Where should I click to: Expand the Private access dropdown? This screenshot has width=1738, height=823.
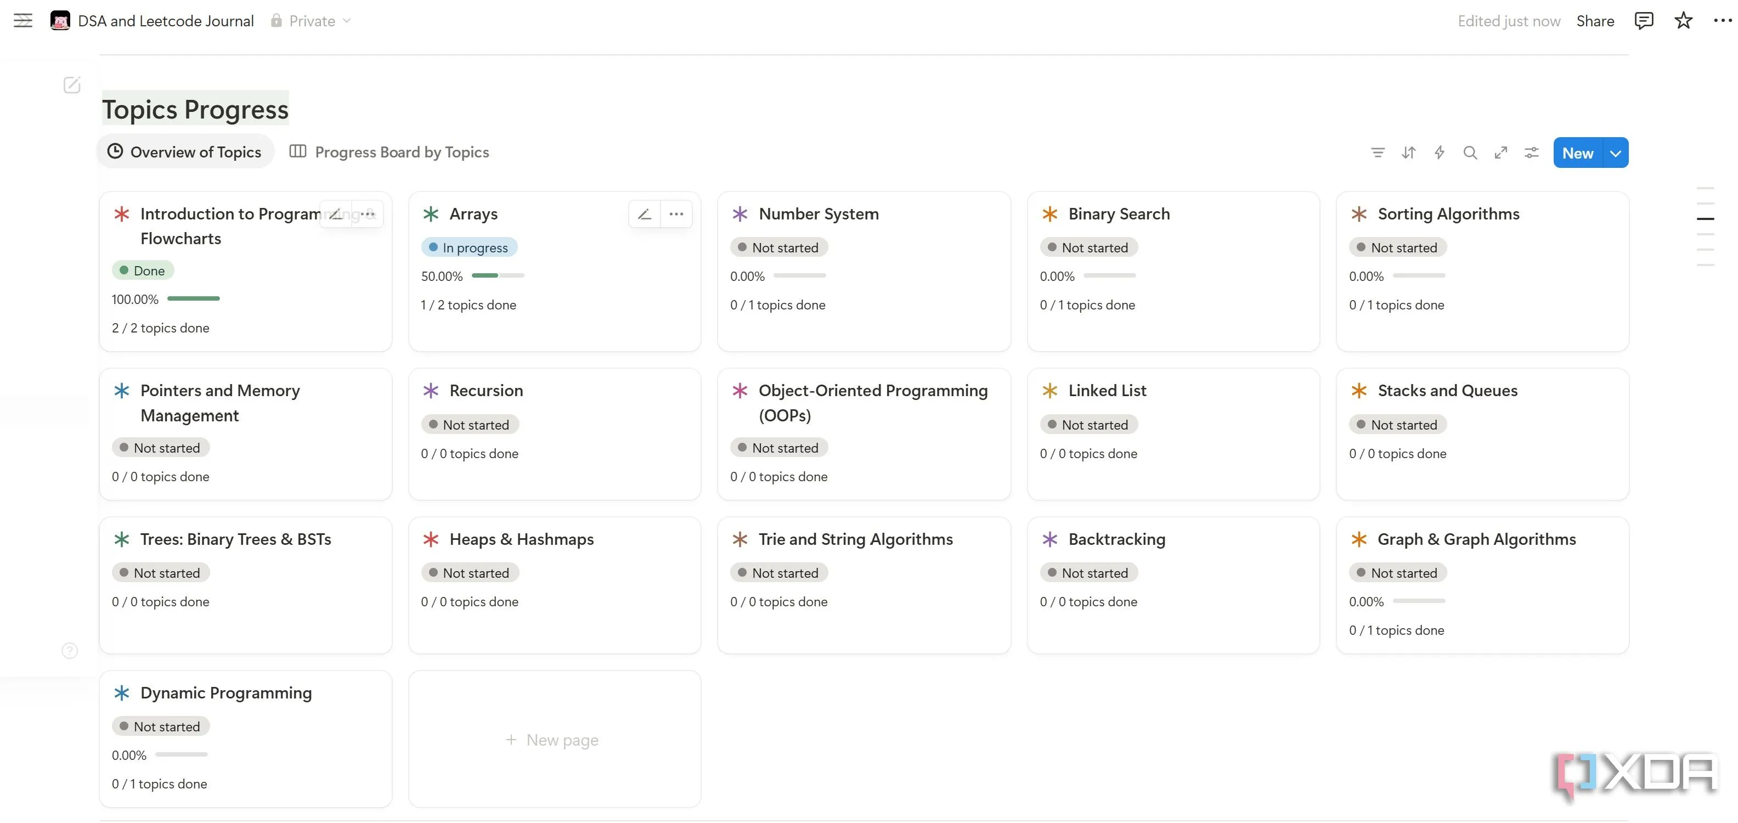(311, 21)
